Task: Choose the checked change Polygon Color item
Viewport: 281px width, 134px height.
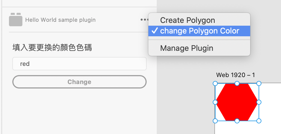Action: pos(199,31)
